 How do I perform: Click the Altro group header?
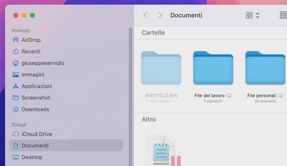[x=149, y=120]
